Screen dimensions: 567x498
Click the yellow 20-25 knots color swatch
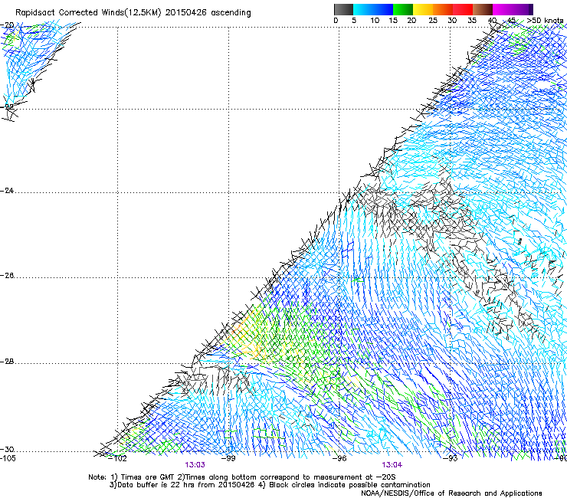pos(423,9)
